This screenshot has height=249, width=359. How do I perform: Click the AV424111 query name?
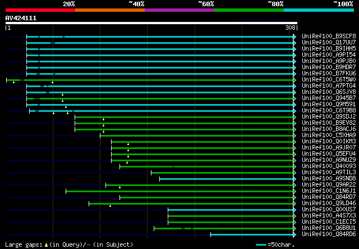(21, 18)
